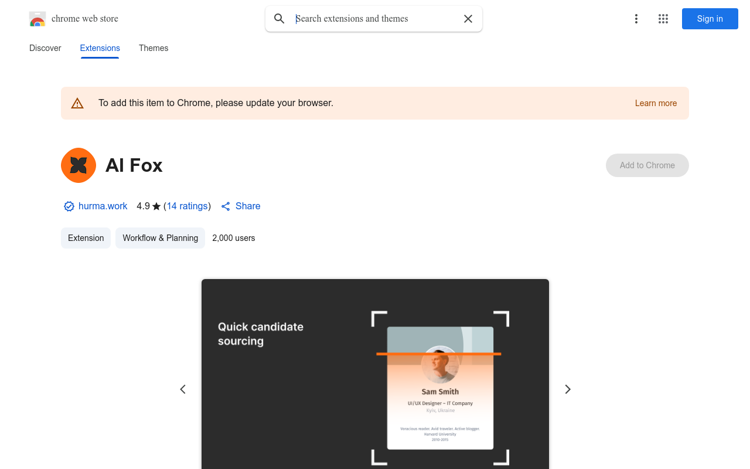
Task: Click the search magnifier icon
Action: click(x=279, y=19)
